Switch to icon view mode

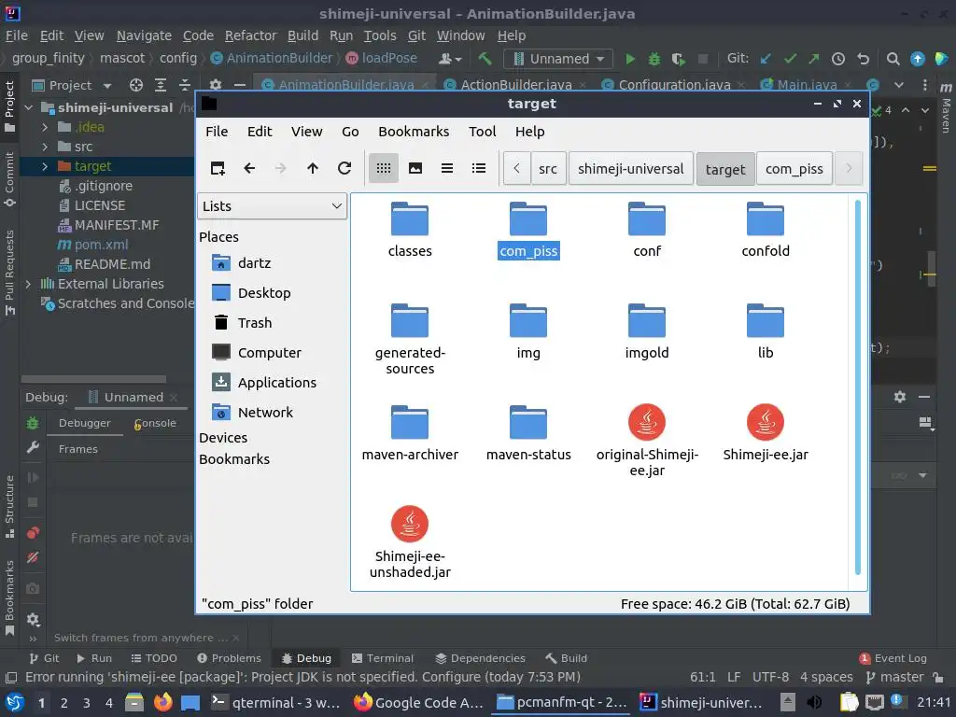tap(384, 168)
